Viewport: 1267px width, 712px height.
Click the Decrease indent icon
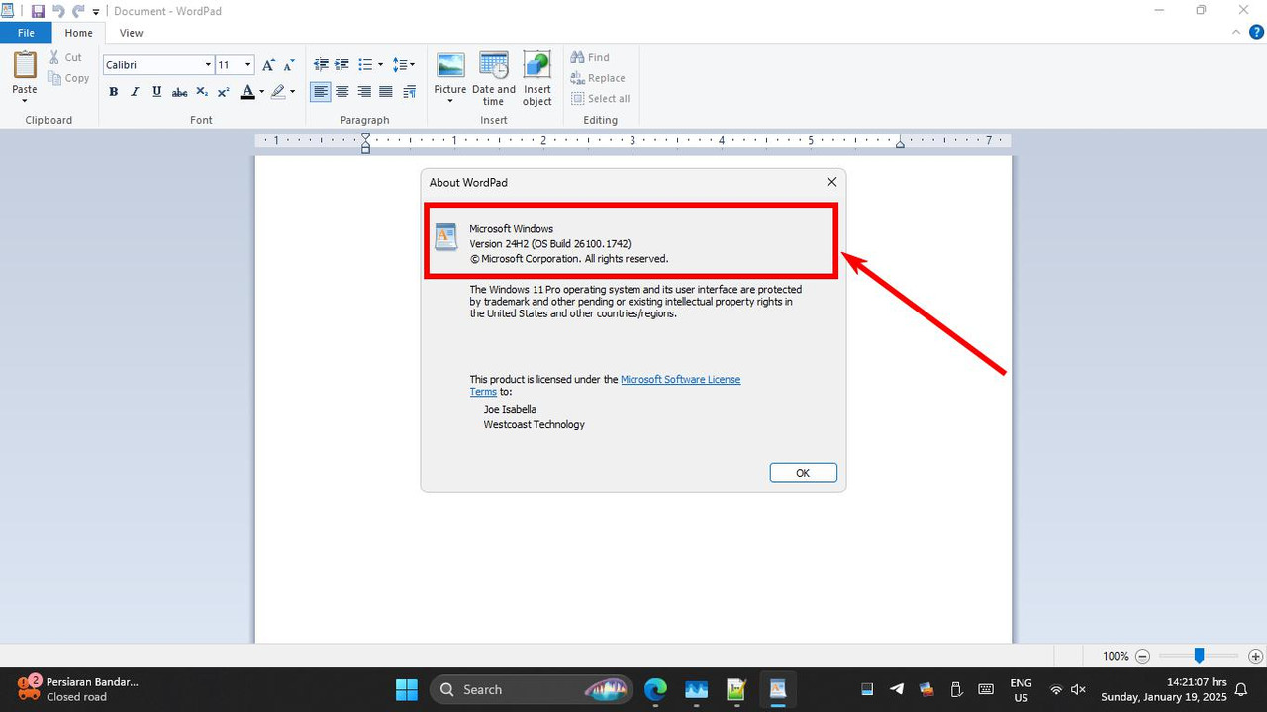coord(321,65)
